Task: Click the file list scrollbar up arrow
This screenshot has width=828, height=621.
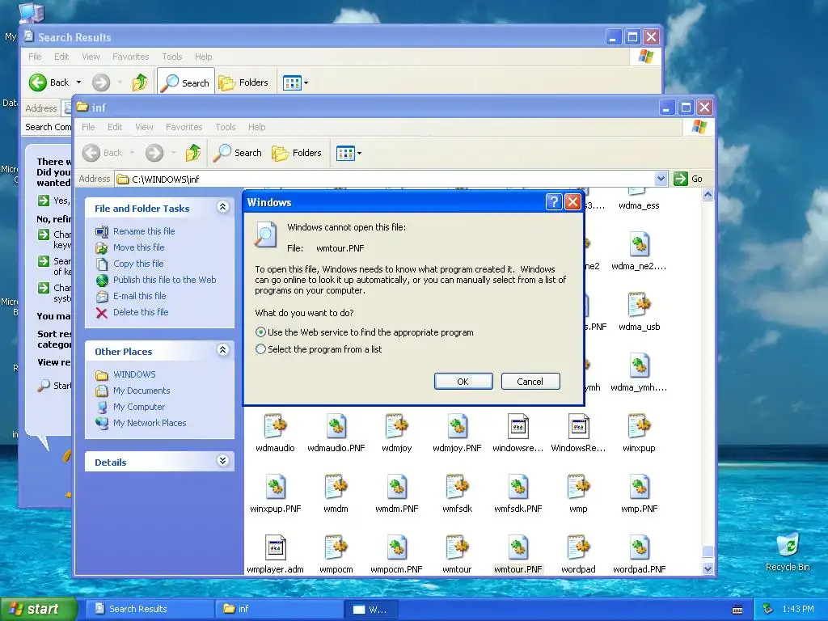Action: (x=708, y=194)
